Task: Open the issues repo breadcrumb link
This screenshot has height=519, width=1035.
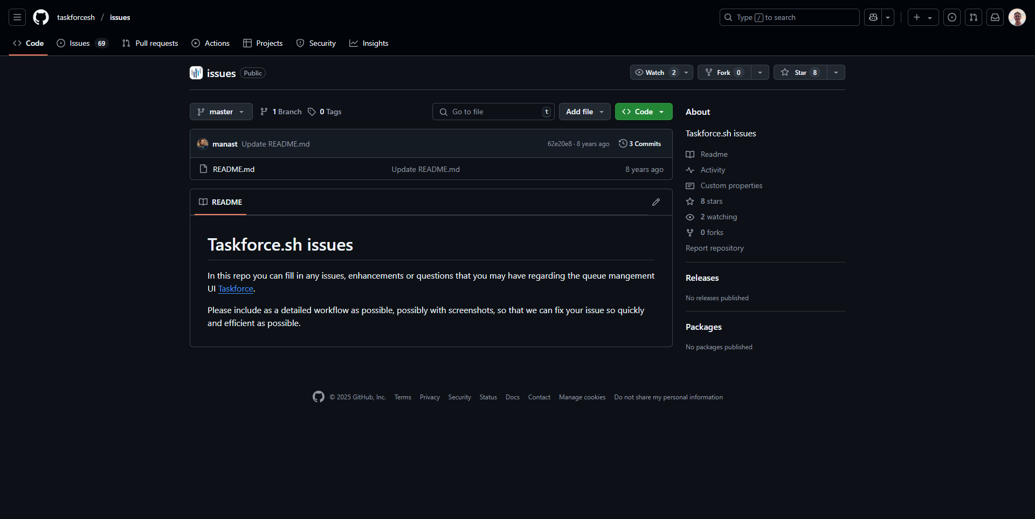Action: point(120,17)
